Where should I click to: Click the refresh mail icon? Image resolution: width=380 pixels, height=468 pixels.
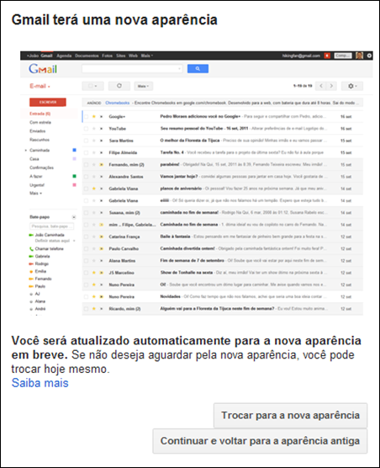coord(119,86)
